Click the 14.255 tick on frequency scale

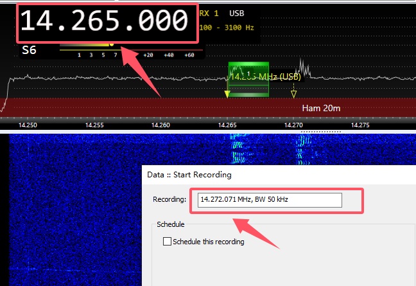pyautogui.click(x=94, y=125)
